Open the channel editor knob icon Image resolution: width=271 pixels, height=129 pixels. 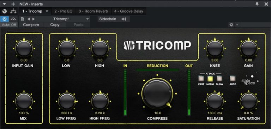coord(5,11)
